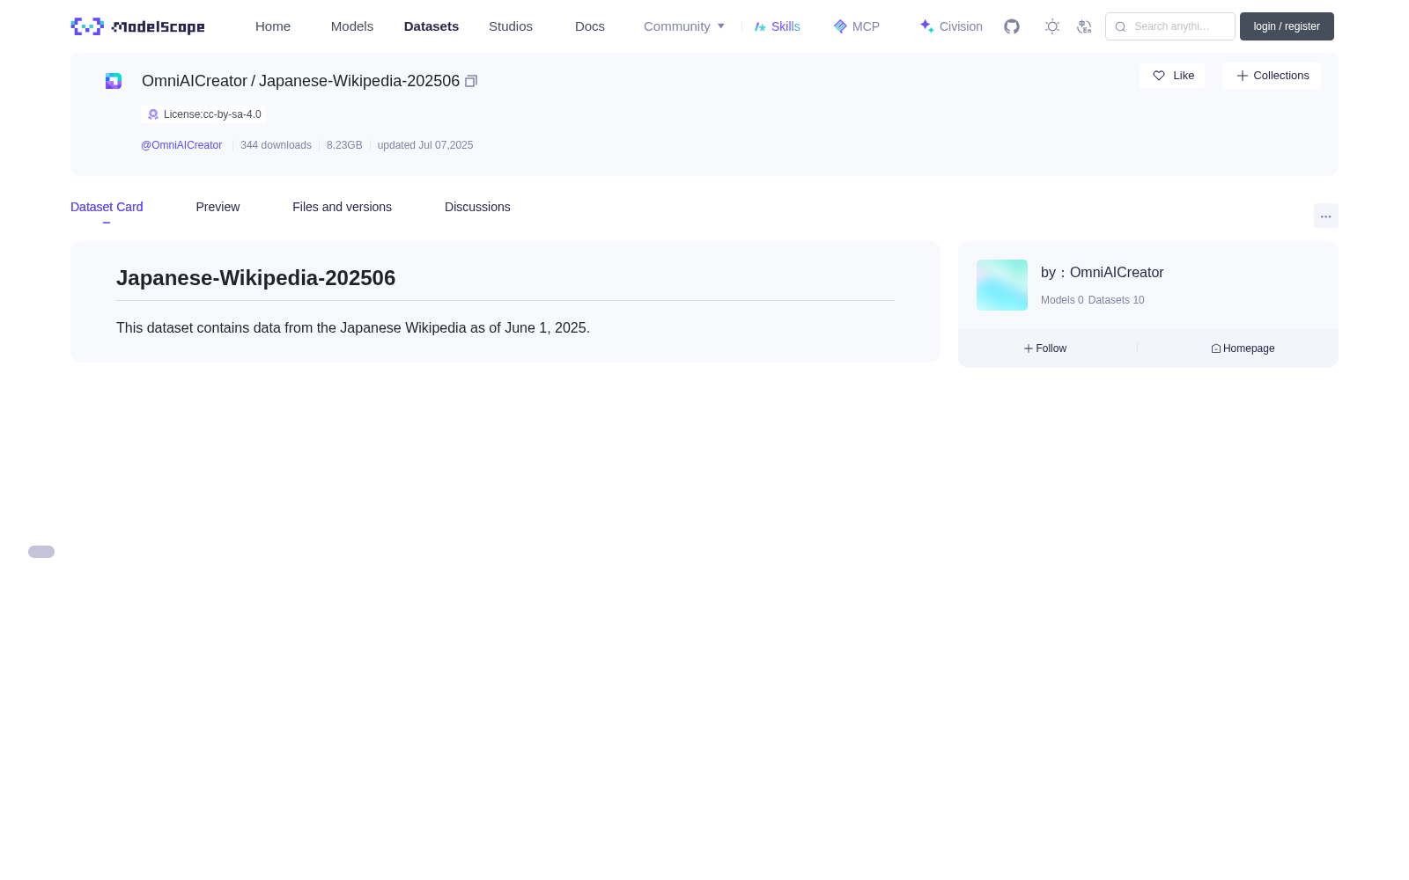The width and height of the screenshot is (1409, 880).
Task: Click the License:cc-by-sa-4.0 tag
Action: tap(203, 114)
